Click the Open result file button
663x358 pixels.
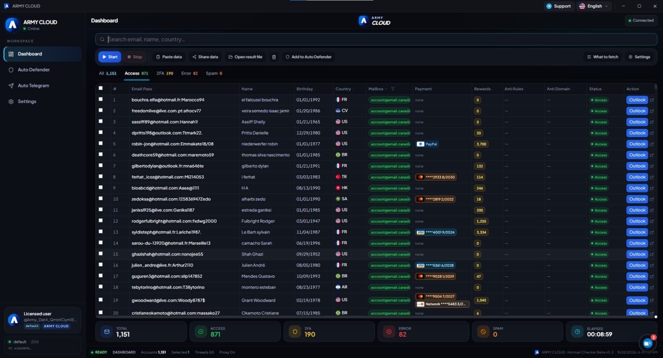click(x=246, y=57)
